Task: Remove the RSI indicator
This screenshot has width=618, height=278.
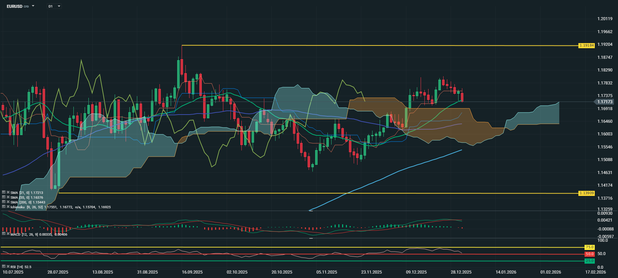Action: [8, 266]
